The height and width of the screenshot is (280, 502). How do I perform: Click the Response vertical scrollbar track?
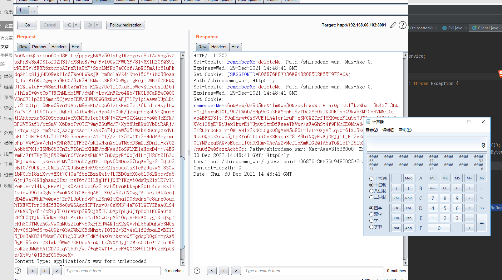point(405,159)
